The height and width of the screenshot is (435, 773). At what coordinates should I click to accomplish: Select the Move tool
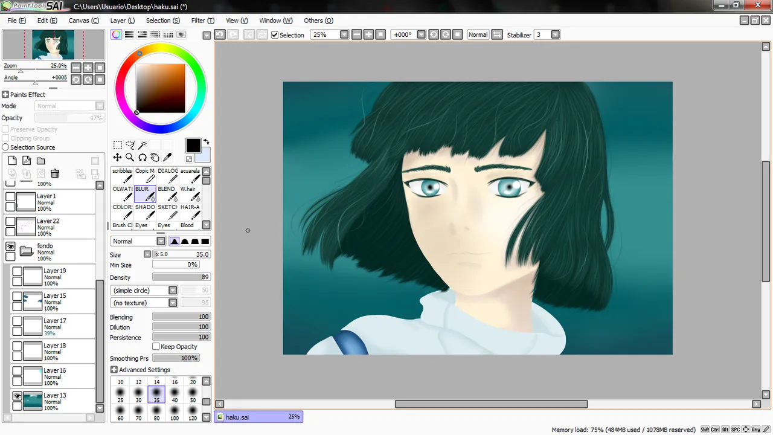pos(118,157)
